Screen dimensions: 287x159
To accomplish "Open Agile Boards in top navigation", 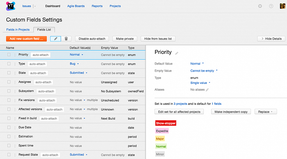I will (x=76, y=6).
